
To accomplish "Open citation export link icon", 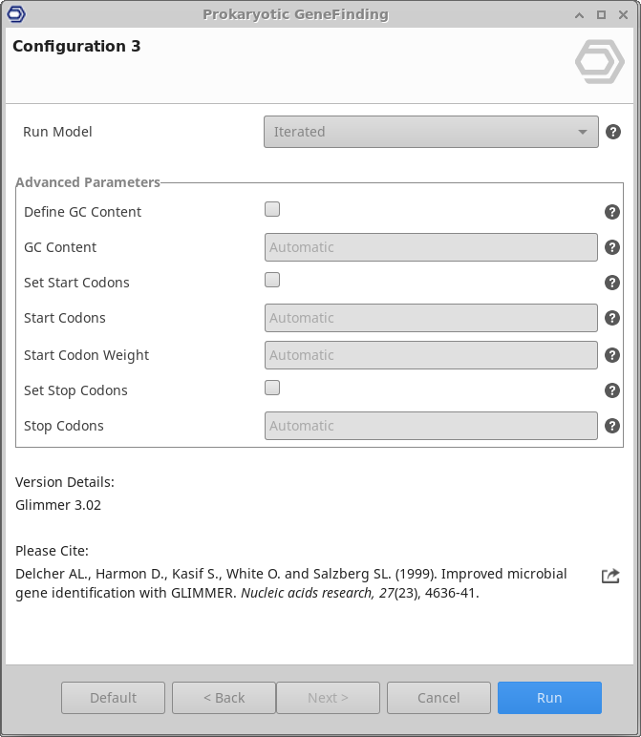I will (x=610, y=576).
